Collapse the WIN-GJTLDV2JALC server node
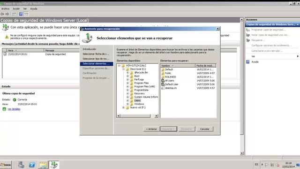The width and height of the screenshot is (300, 169). pos(119,66)
